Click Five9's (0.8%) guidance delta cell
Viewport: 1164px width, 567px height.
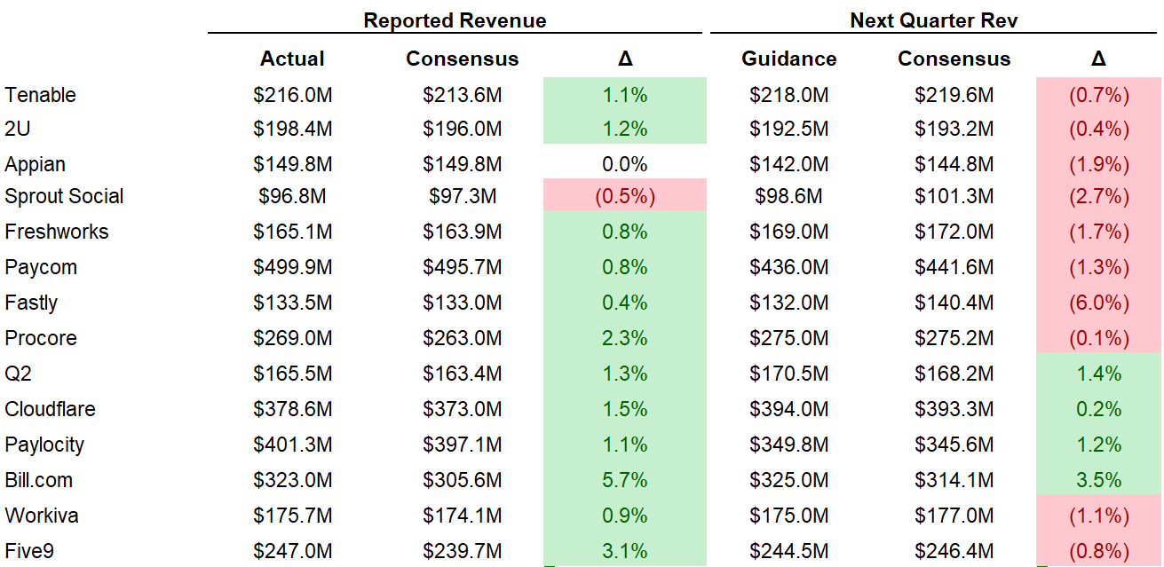(1099, 551)
